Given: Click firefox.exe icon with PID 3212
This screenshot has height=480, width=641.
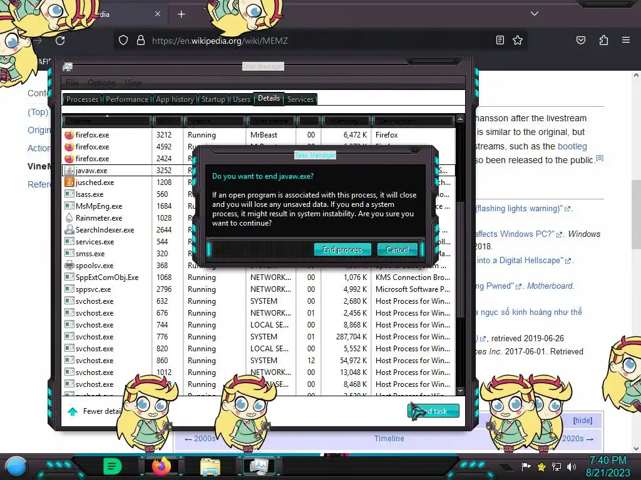Looking at the screenshot, I should click(69, 135).
